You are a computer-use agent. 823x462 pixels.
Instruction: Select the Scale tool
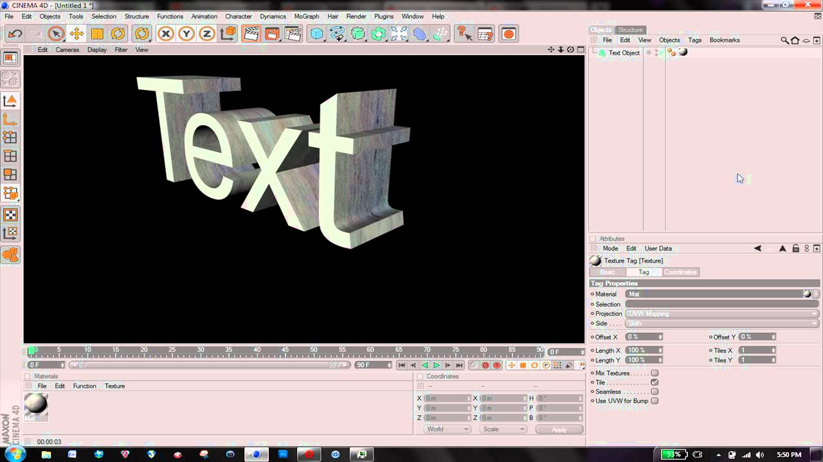tap(97, 34)
